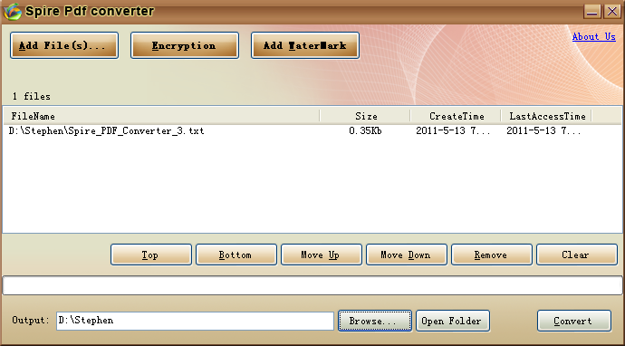The width and height of the screenshot is (625, 346).
Task: Start conversion with the Convert button
Action: [x=574, y=321]
